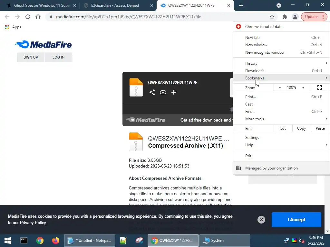Open a new browser tab with plus

(x=241, y=5)
